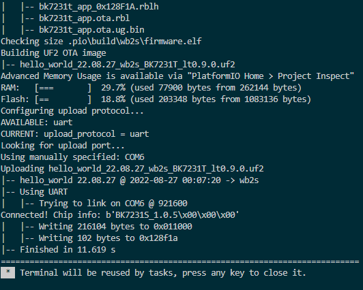The image size is (363, 290).
Task: Click upload_protocol = uart line
Action: [x=96, y=134]
